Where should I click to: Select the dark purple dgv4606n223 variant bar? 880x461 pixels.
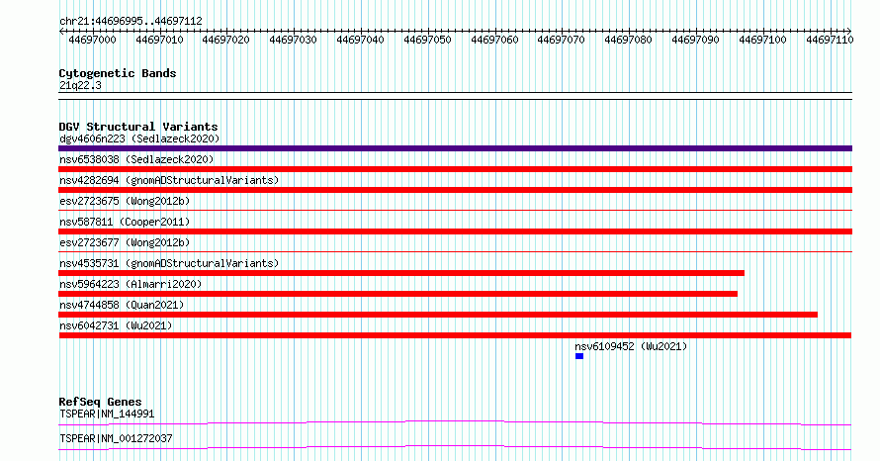[x=455, y=148]
